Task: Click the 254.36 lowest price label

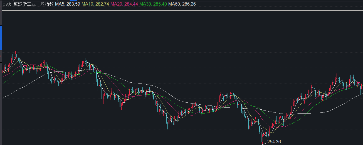Action: coord(274,142)
